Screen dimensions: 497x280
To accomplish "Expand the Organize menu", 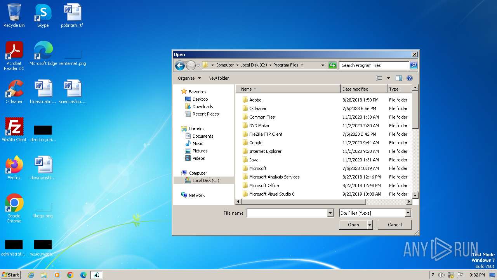I will (x=189, y=78).
